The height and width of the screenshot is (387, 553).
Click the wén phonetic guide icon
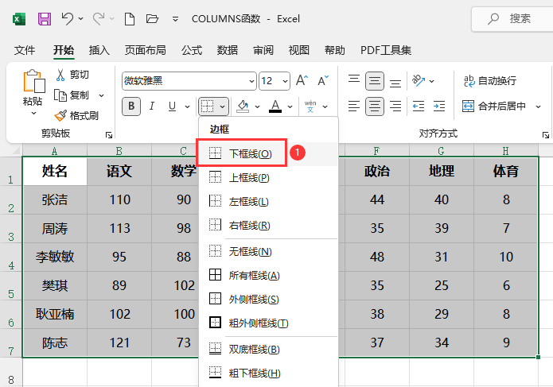point(310,106)
